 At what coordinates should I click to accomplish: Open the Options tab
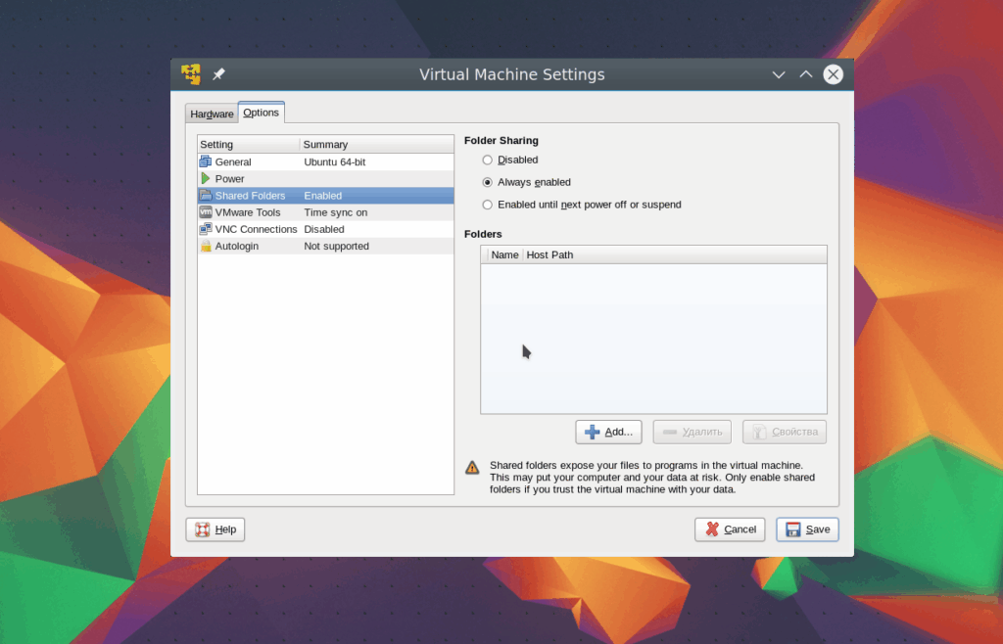tap(262, 113)
